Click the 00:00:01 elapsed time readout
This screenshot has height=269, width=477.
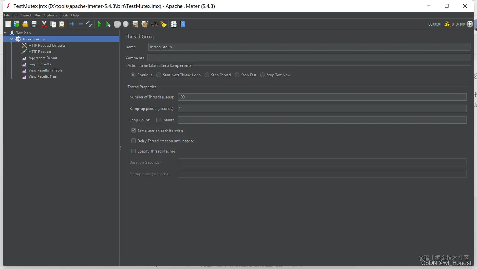point(435,24)
